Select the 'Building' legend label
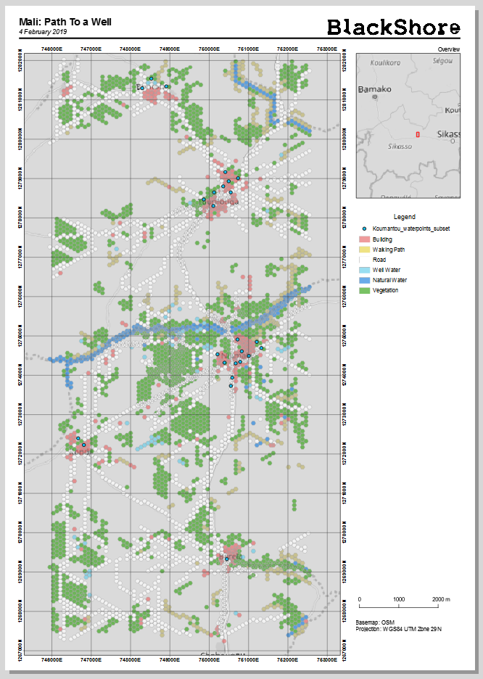This screenshot has height=679, width=483. [382, 239]
